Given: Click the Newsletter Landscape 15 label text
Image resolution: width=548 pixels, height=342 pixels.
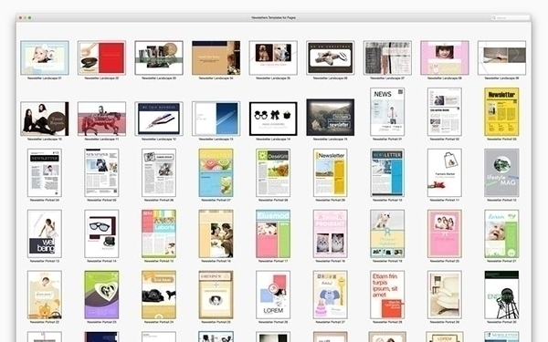Looking at the screenshot, I should [331, 140].
